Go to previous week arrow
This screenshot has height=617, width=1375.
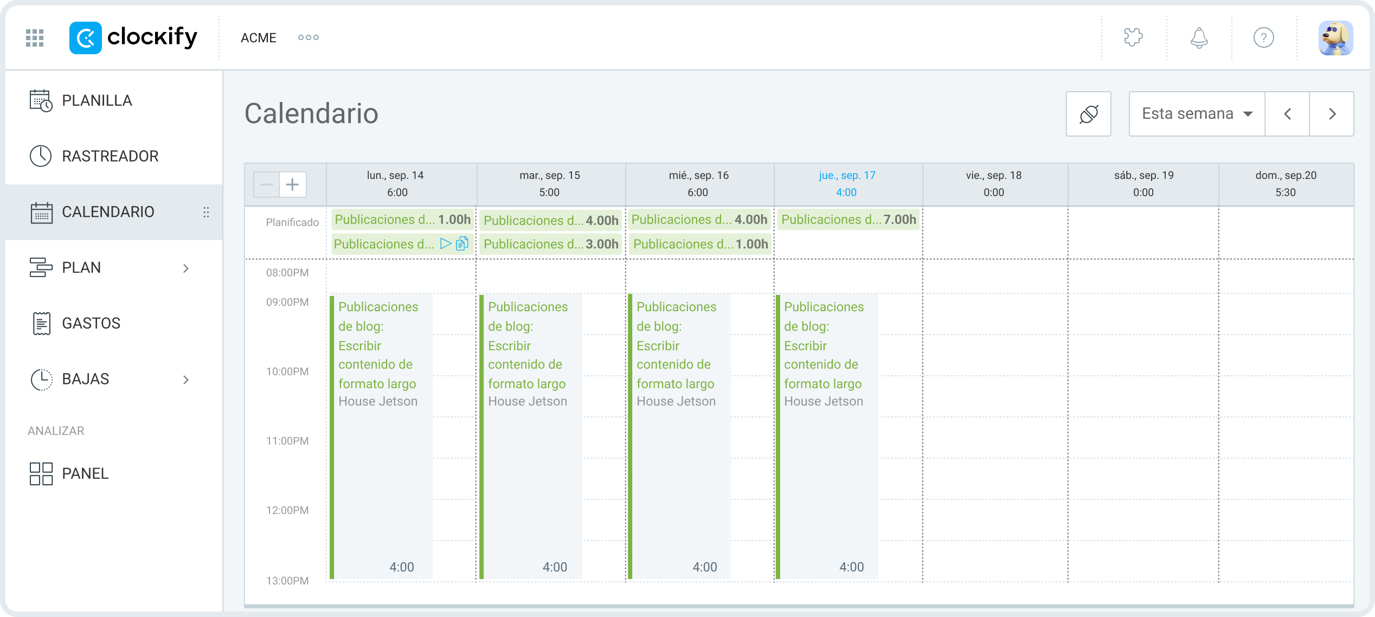tap(1287, 114)
